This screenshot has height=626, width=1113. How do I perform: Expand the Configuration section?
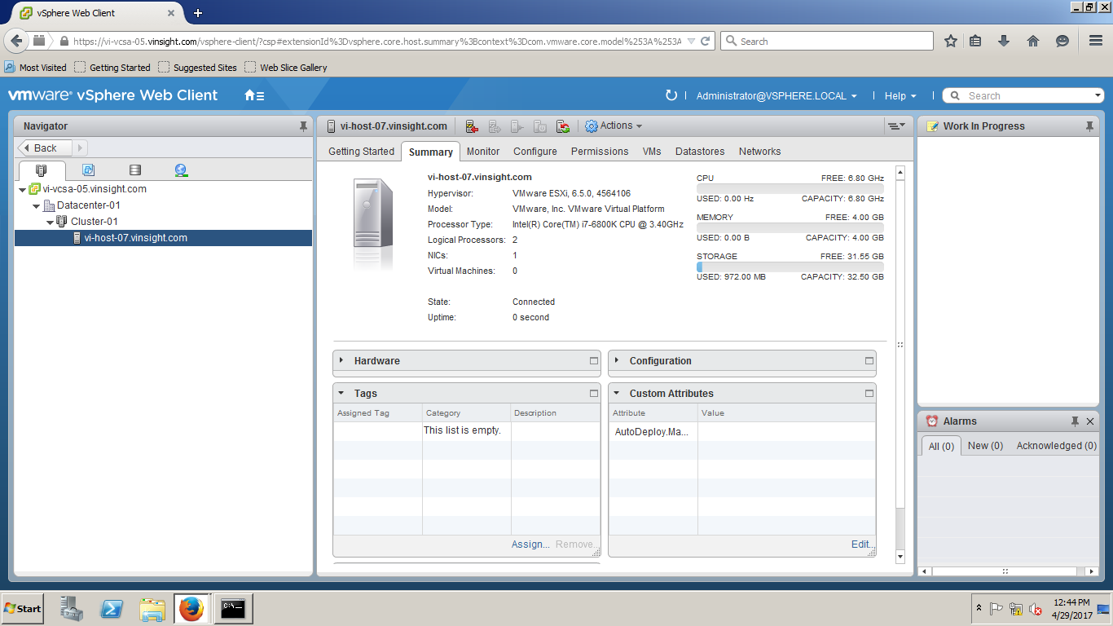point(617,360)
